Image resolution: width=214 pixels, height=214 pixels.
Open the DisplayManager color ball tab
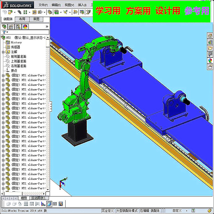(25, 27)
